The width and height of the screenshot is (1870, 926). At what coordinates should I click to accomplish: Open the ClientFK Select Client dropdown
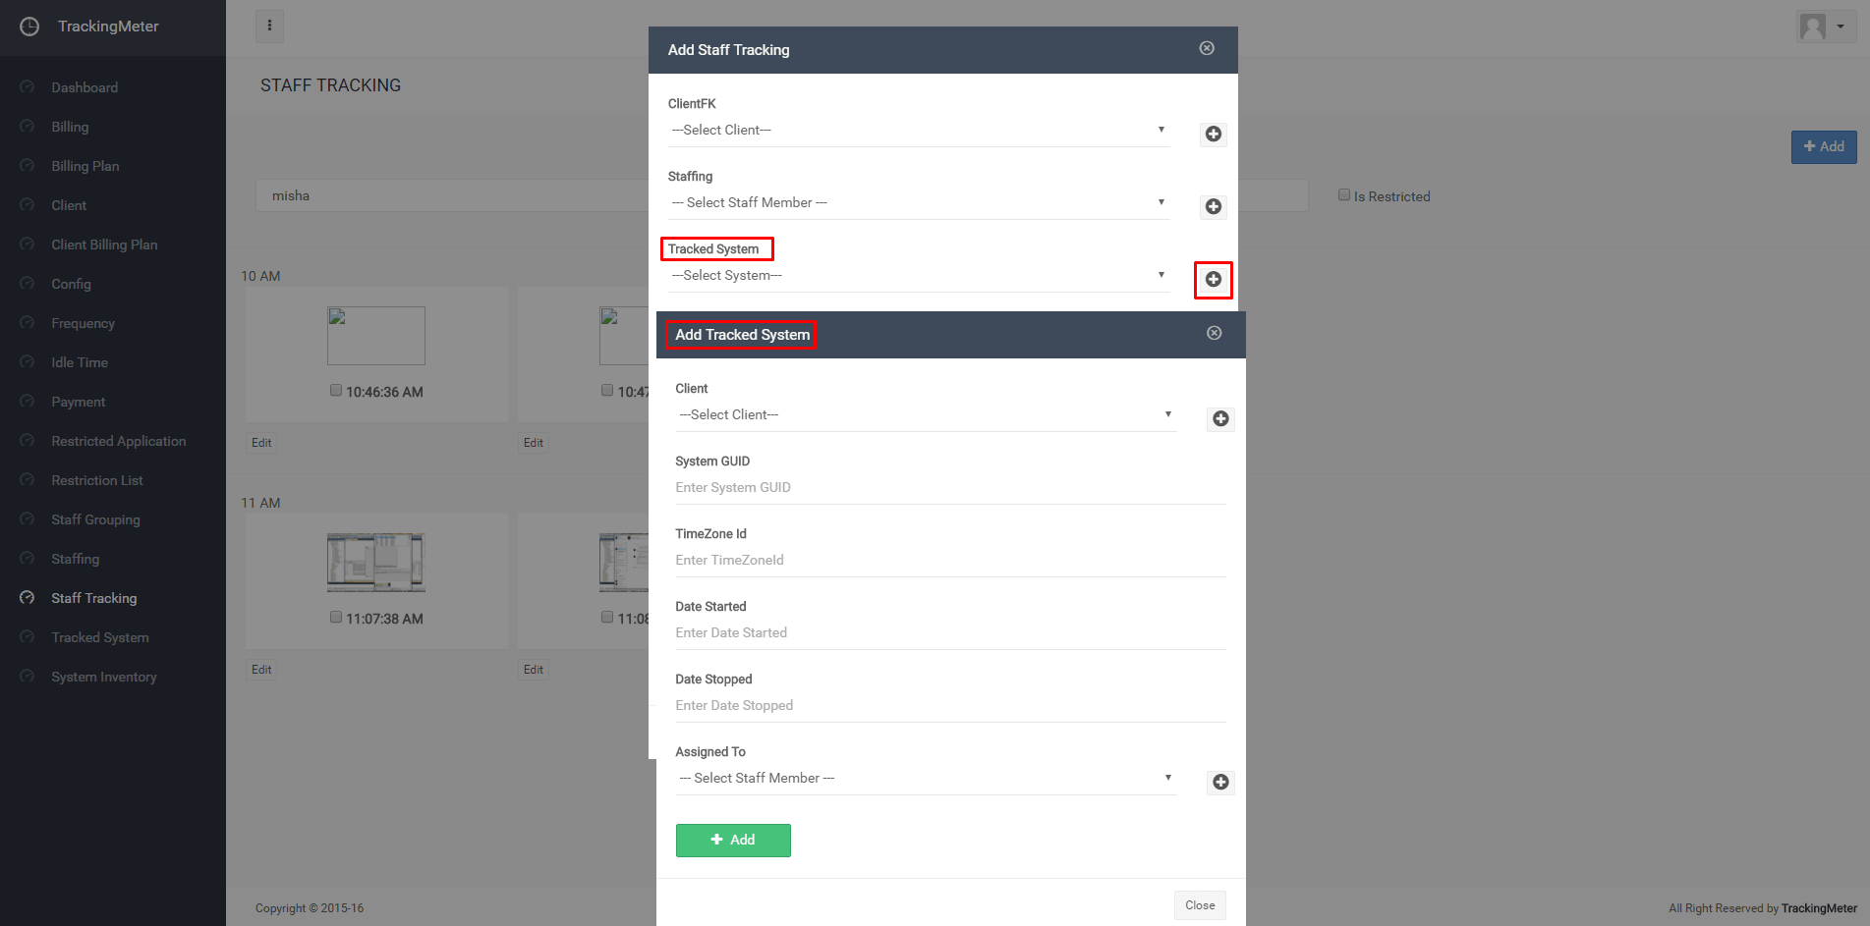coord(918,131)
